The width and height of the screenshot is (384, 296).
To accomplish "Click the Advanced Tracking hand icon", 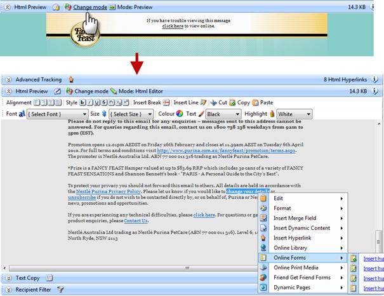I will [71, 79].
